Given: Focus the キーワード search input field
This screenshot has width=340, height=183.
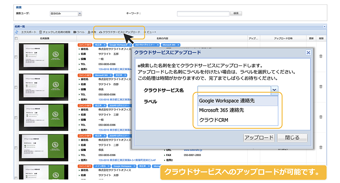Looking at the screenshot, I should pyautogui.click(x=203, y=14).
